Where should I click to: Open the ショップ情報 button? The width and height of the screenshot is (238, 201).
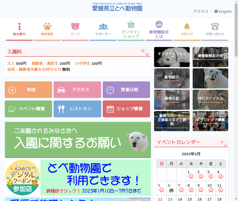(126, 109)
